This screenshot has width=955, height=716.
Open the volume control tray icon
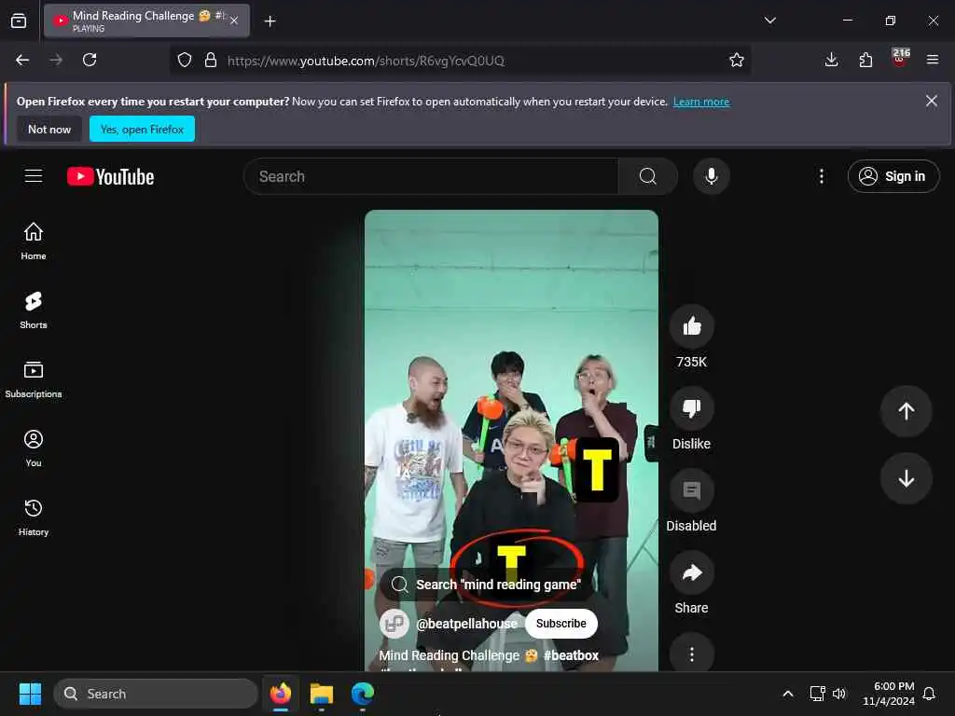(x=839, y=694)
